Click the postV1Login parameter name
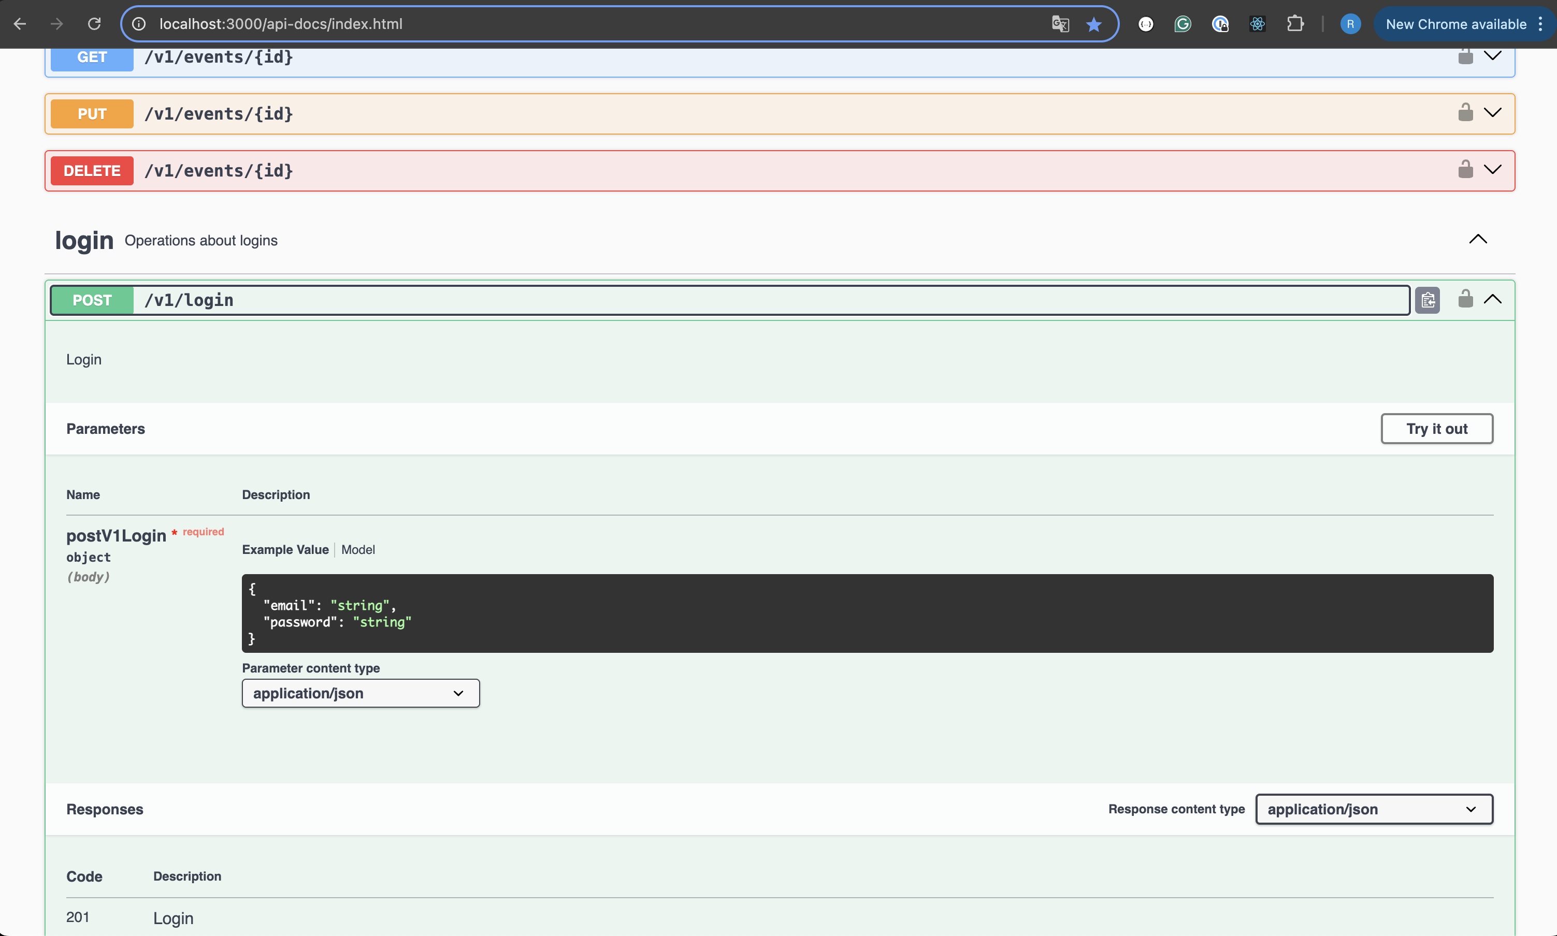The width and height of the screenshot is (1557, 936). click(116, 535)
